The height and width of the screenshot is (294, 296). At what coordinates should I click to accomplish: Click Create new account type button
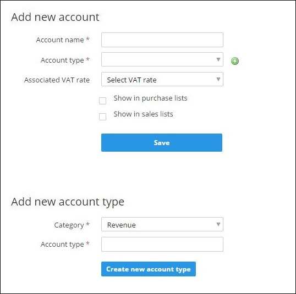pyautogui.click(x=149, y=269)
